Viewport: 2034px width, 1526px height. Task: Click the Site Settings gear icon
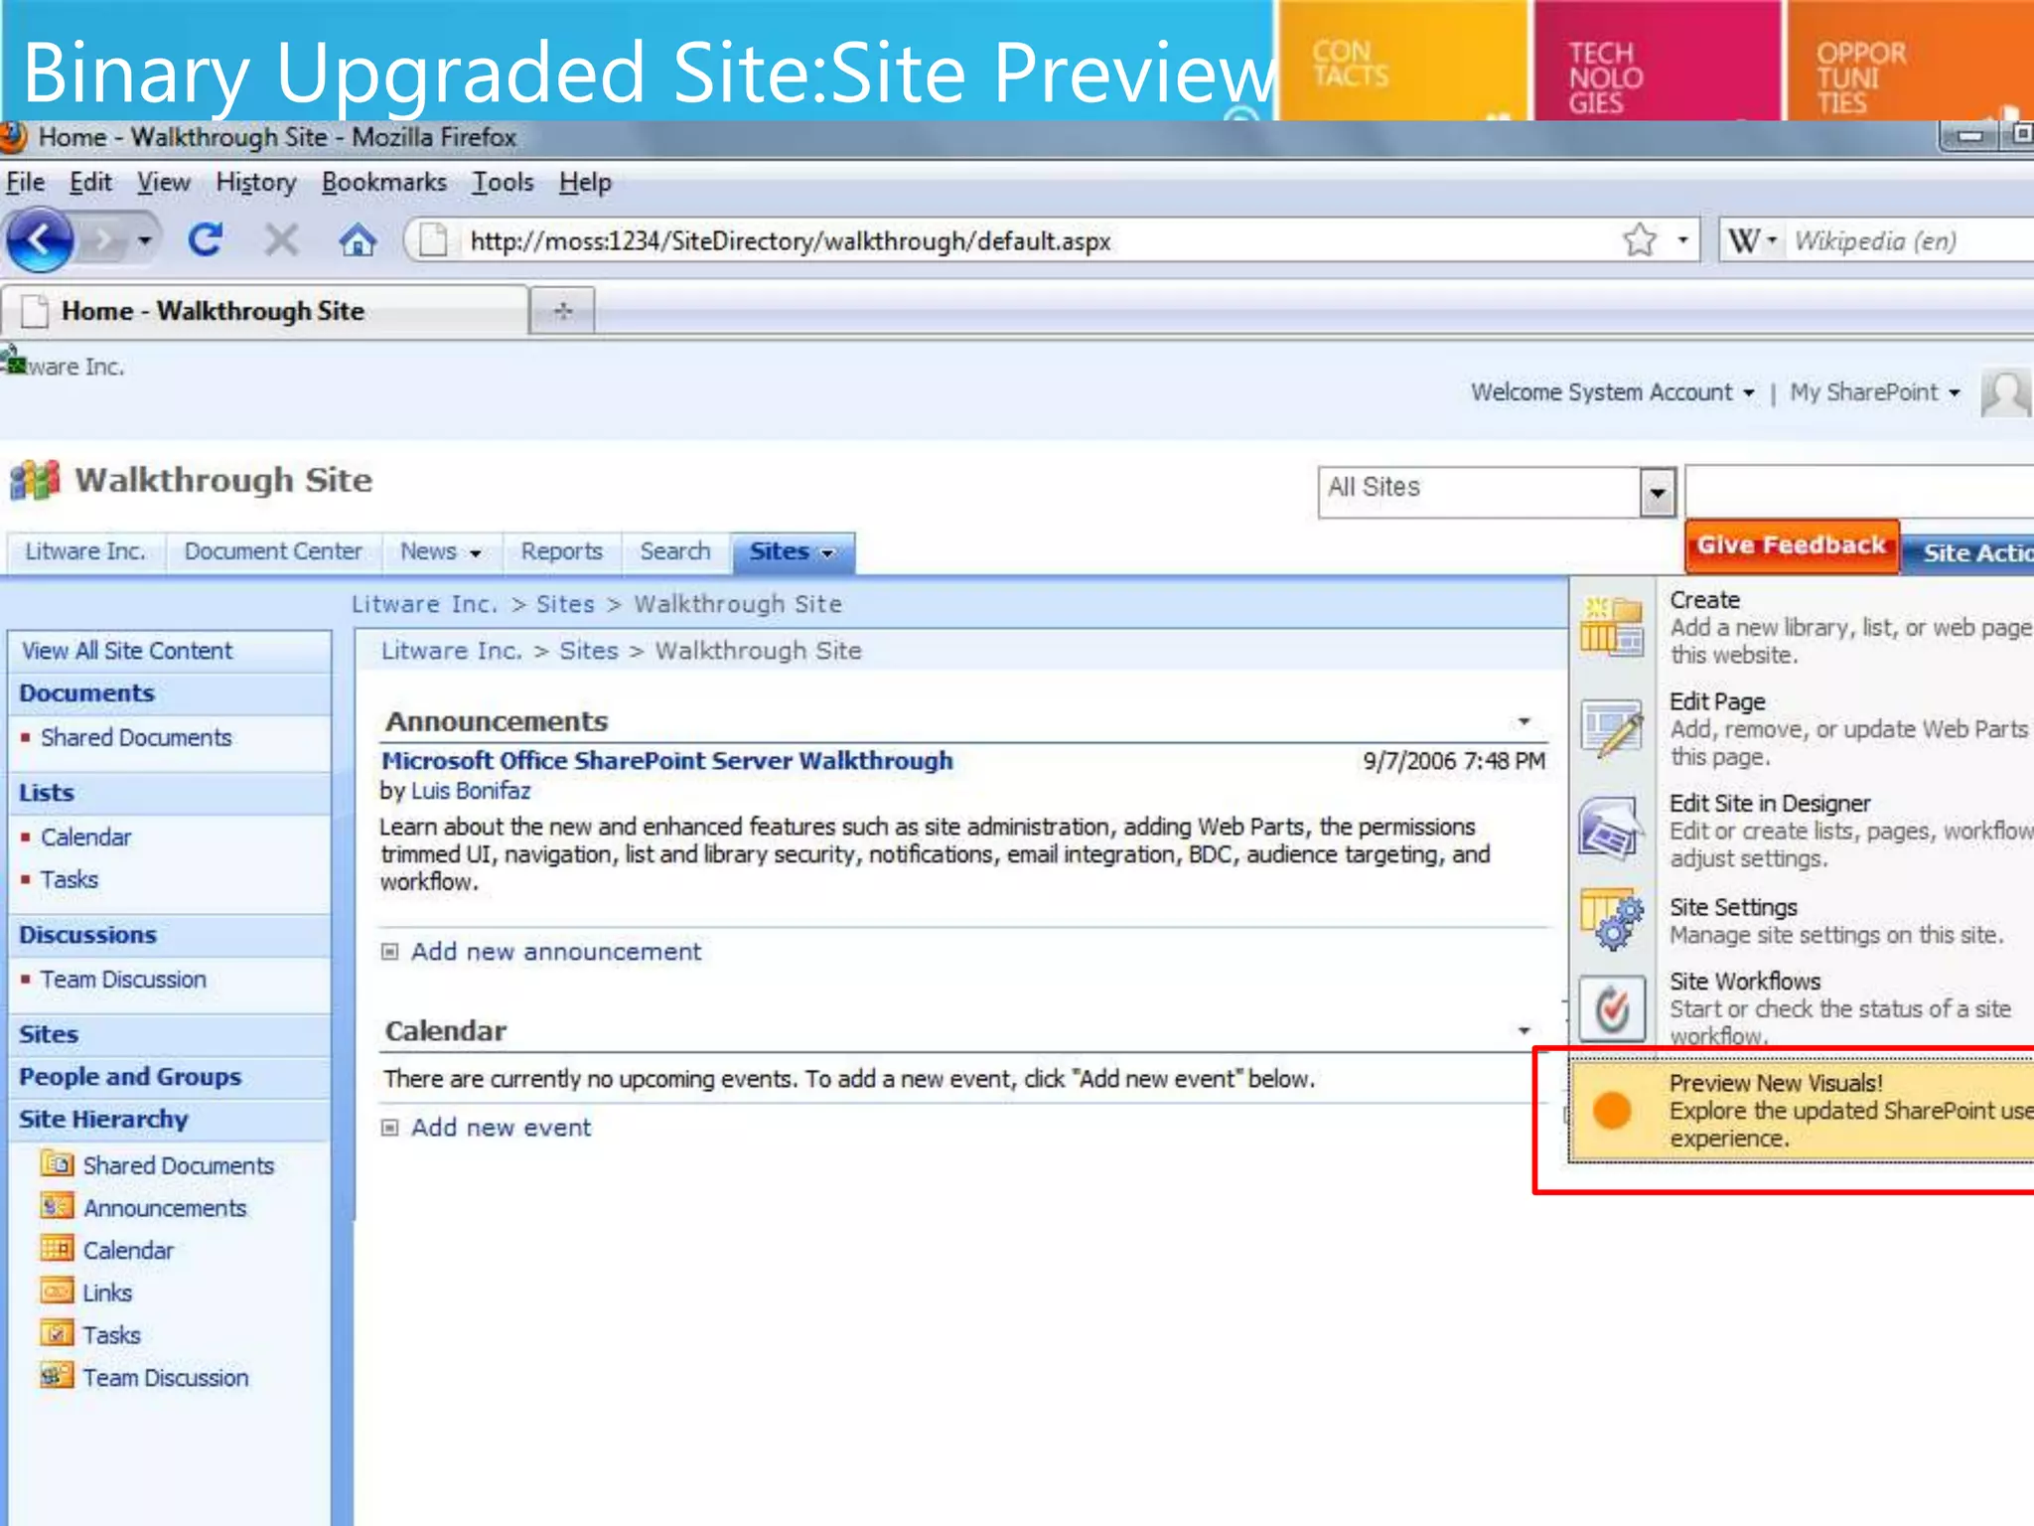tap(1611, 920)
